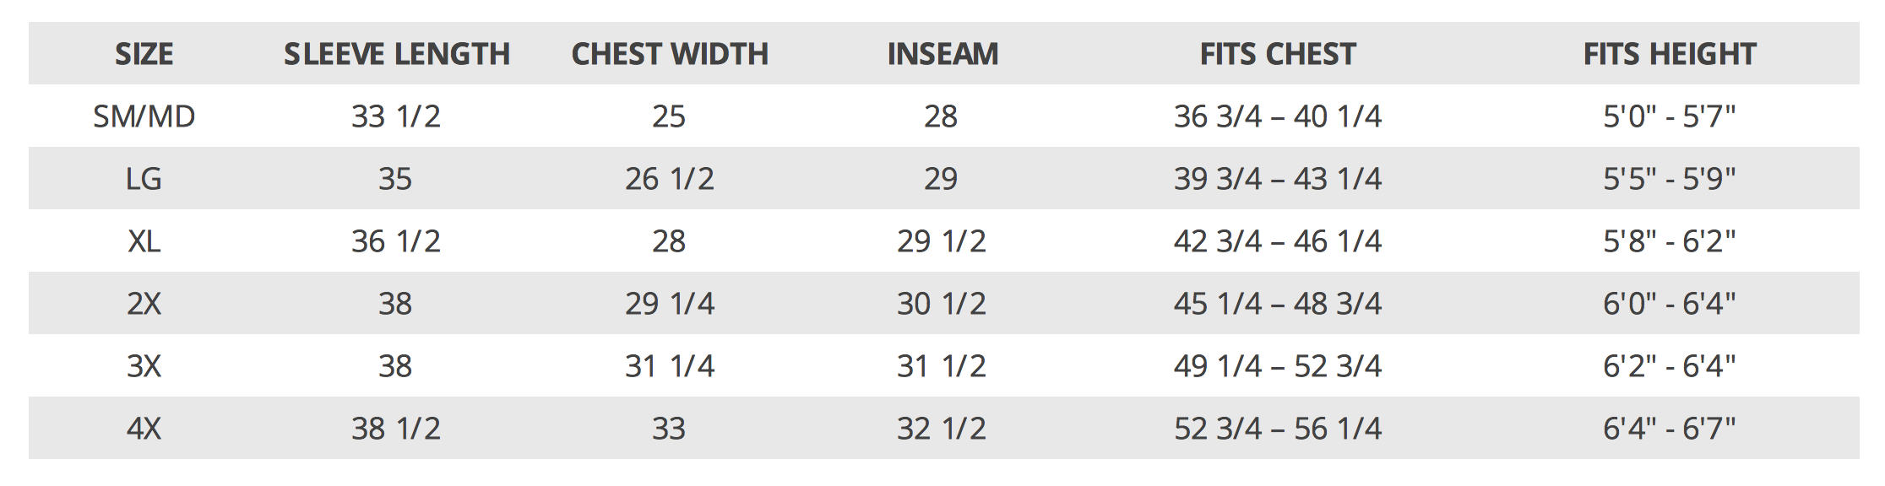Select the LG size row label

tap(144, 179)
